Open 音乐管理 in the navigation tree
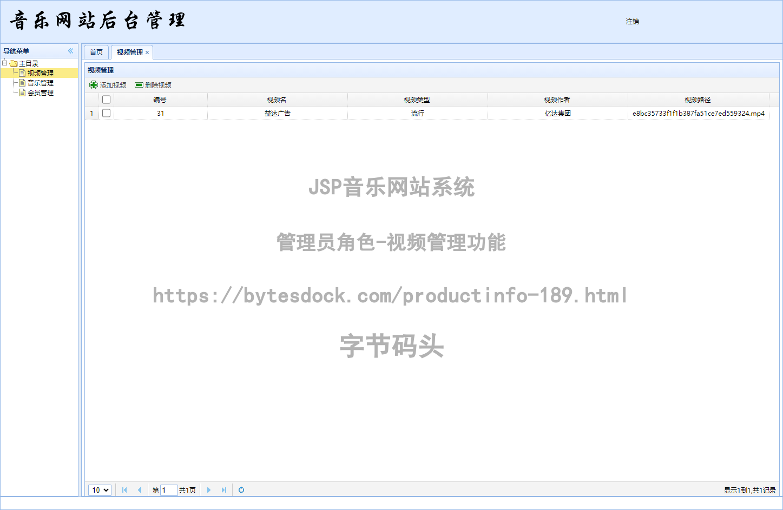This screenshot has width=783, height=510. 41,83
